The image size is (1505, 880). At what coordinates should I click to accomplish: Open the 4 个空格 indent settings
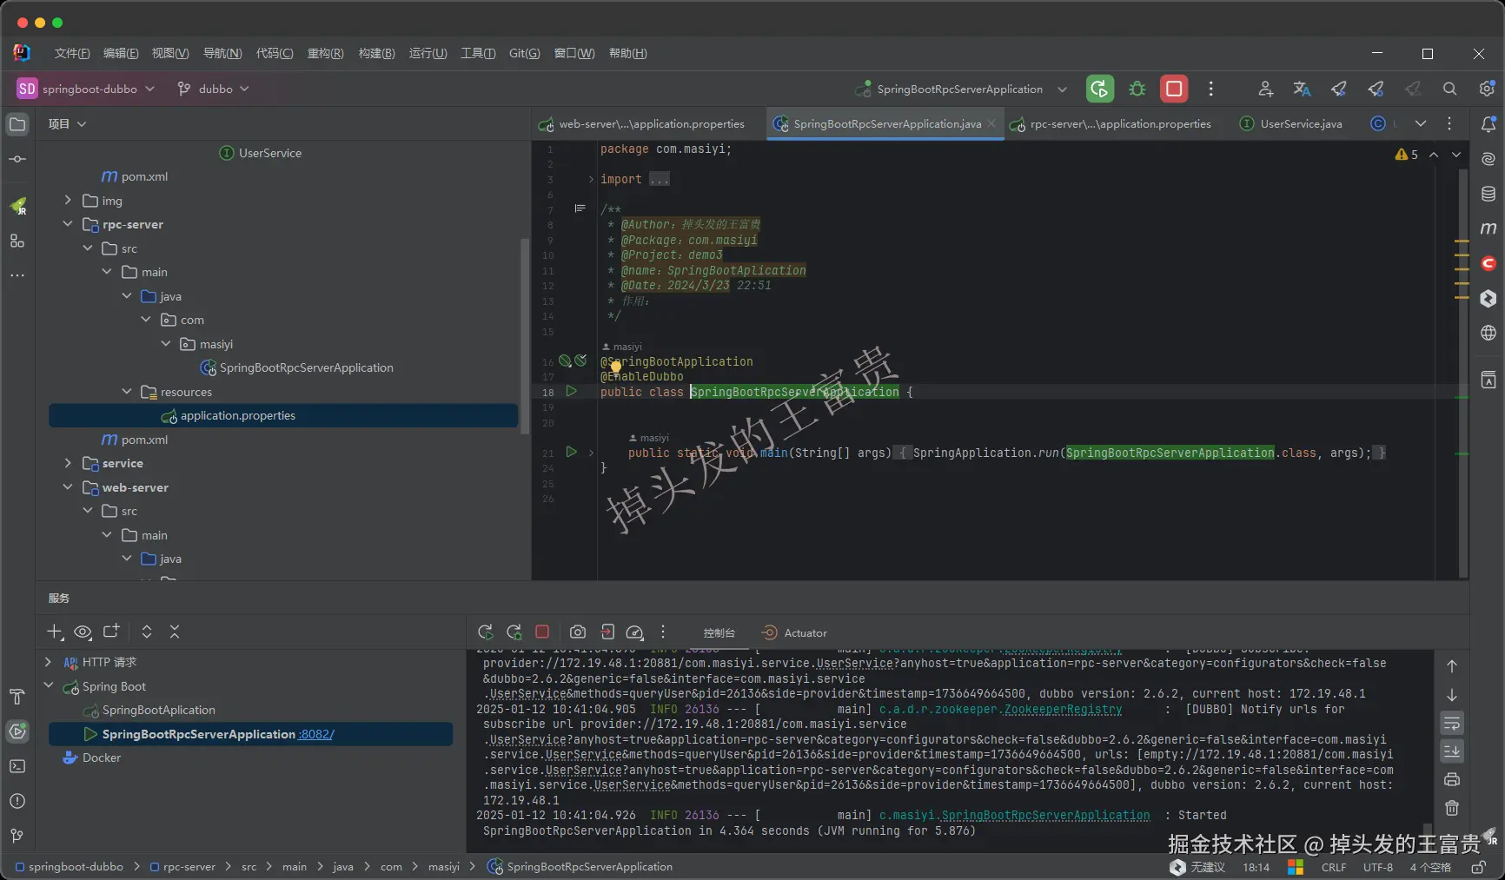(1430, 867)
